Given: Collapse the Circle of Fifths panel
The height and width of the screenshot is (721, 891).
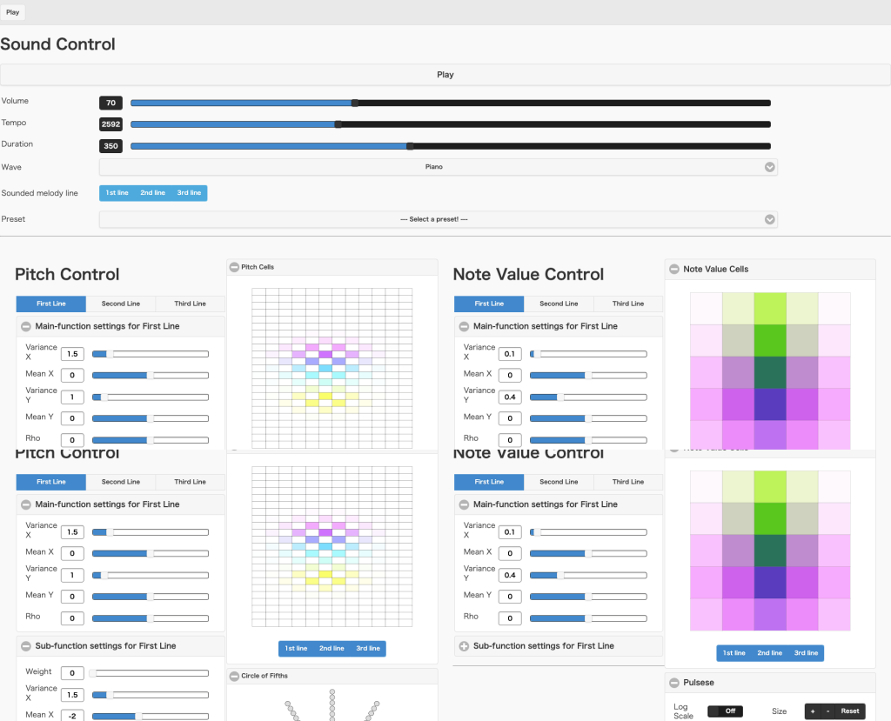Looking at the screenshot, I should point(234,676).
